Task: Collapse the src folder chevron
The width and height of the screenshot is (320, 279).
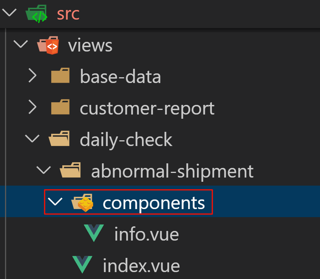Action: (x=9, y=12)
